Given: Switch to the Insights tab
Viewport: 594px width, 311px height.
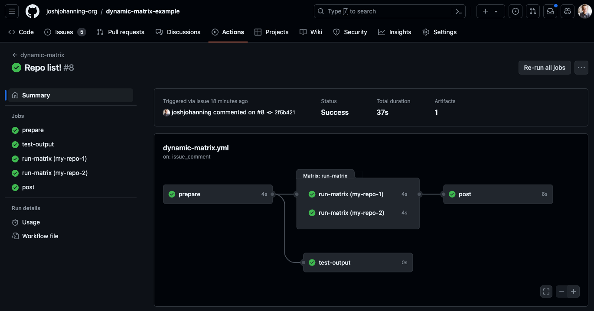Looking at the screenshot, I should 395,32.
